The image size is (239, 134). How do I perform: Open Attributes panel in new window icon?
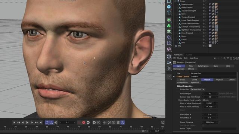coord(238,58)
